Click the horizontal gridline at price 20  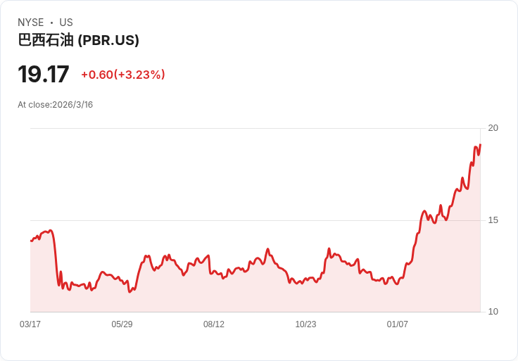point(253,128)
